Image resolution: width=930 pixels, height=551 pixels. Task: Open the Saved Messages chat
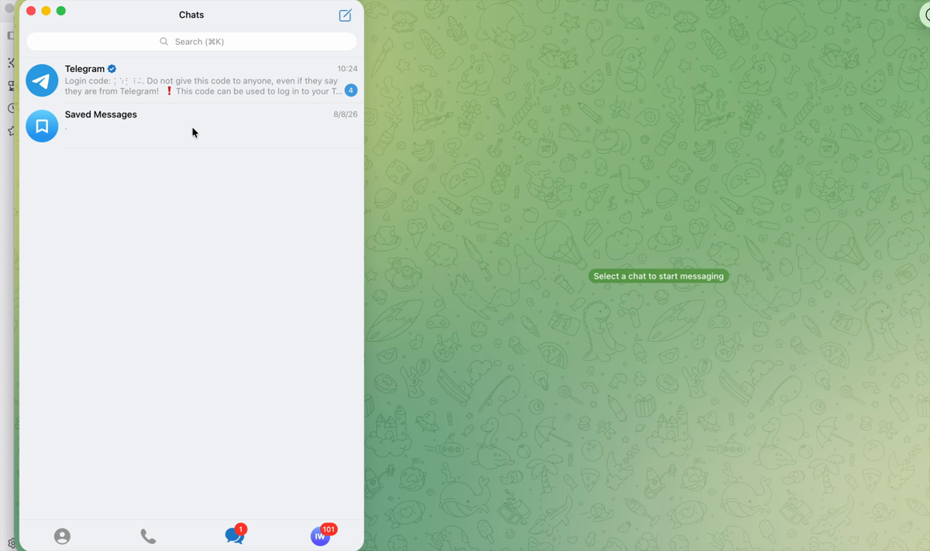(x=191, y=126)
